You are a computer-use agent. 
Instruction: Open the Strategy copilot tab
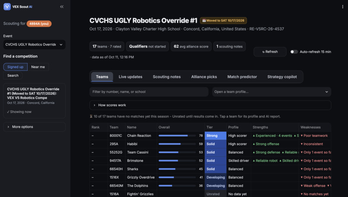[282, 77]
